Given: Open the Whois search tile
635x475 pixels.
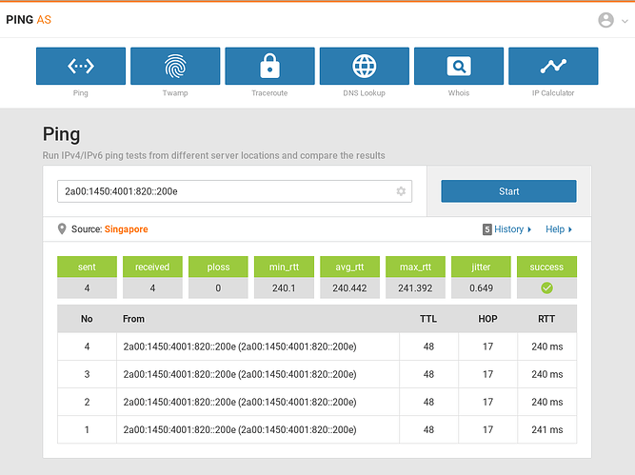Looking at the screenshot, I should pos(459,66).
